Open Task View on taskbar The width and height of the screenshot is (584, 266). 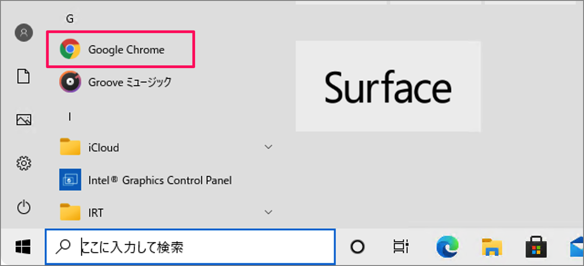pos(401,247)
